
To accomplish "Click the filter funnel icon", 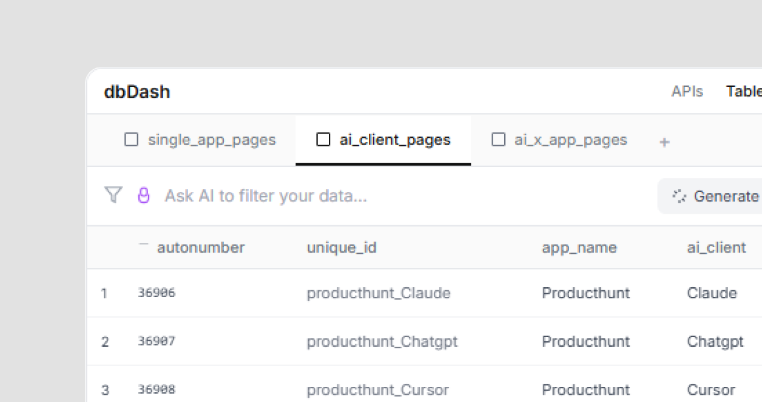I will pyautogui.click(x=113, y=195).
